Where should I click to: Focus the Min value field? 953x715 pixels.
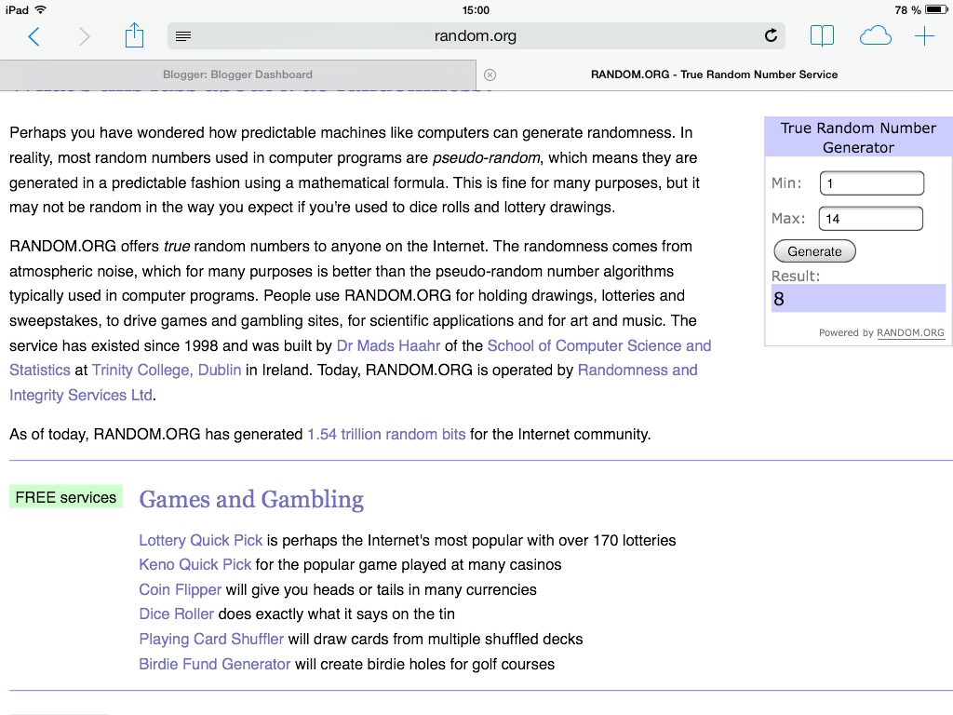pos(871,183)
